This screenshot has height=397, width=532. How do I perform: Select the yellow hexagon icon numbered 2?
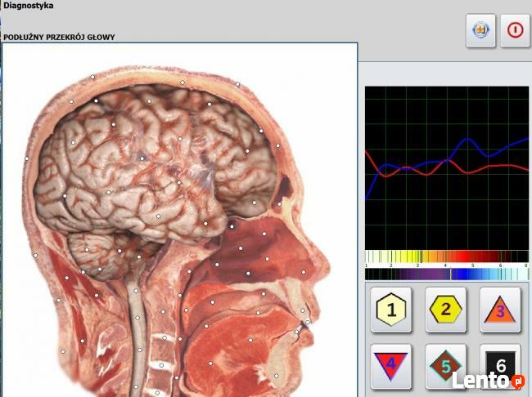click(446, 310)
